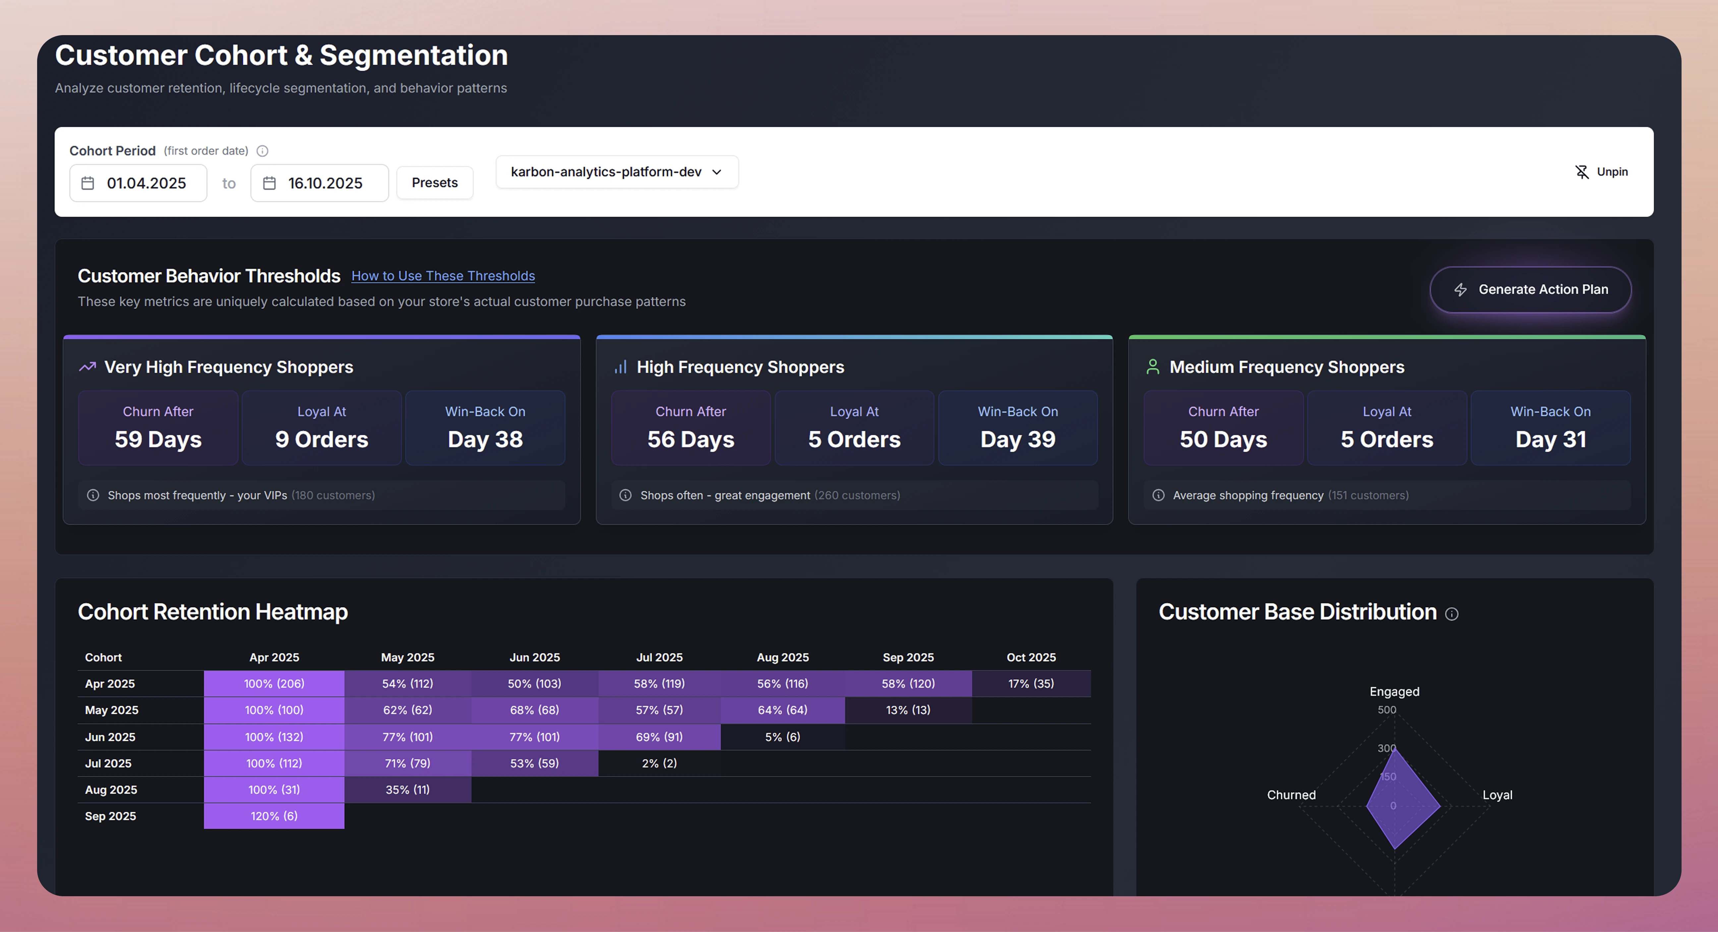This screenshot has height=932, width=1718.
Task: Click the info icon next to Cohort Period
Action: pos(262,151)
